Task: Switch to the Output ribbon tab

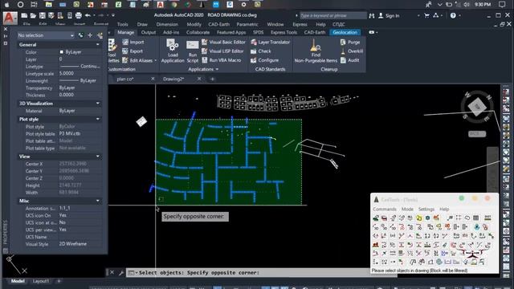Action: (148, 32)
